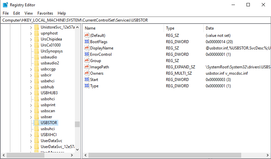Image resolution: width=271 pixels, height=159 pixels.
Task: Click the ImagePath string value icon
Action: coord(87,67)
